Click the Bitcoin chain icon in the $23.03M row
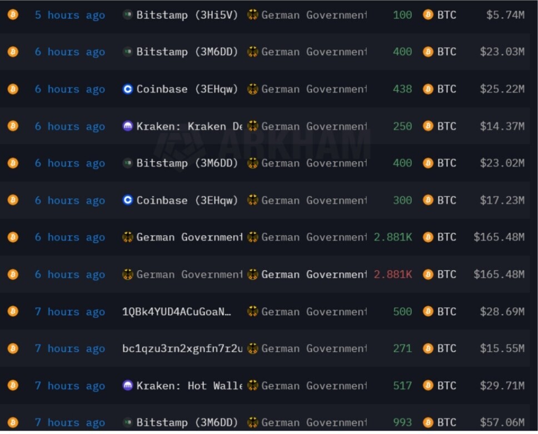 pos(13,52)
